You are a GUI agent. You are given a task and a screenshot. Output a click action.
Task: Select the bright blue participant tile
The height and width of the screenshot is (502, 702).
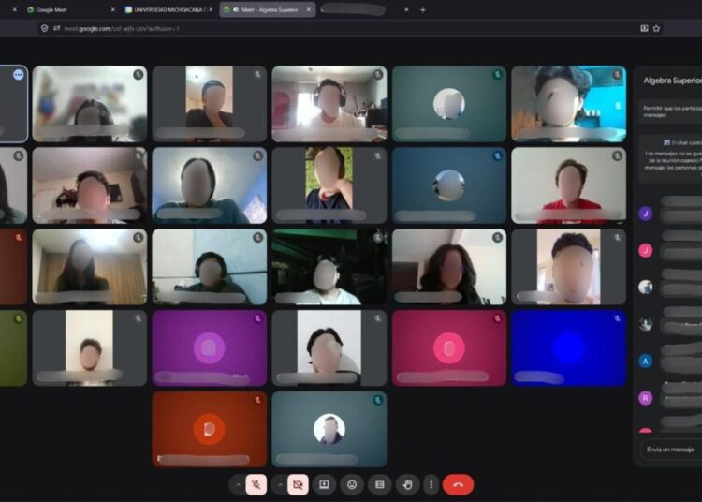(x=568, y=348)
